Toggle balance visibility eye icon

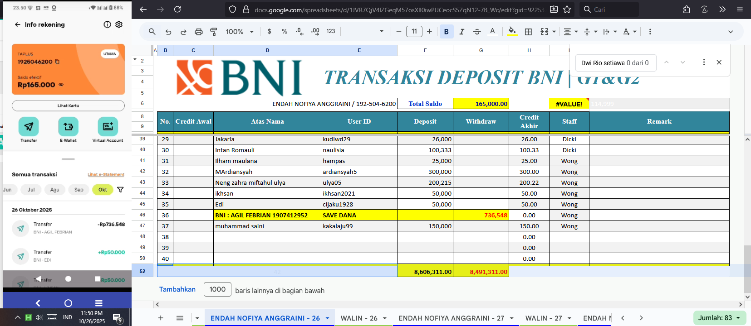click(61, 85)
